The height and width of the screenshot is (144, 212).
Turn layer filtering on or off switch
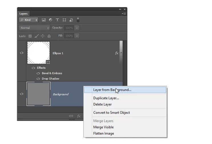tap(78, 20)
